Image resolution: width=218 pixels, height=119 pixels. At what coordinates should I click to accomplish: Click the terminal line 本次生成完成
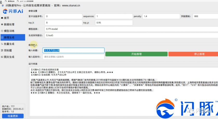[65, 93]
